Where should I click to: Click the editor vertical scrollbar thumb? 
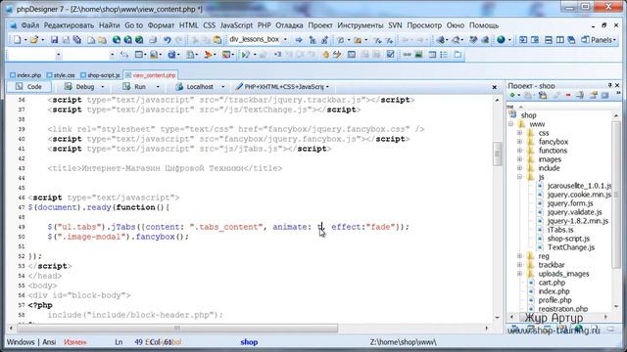pyautogui.click(x=497, y=154)
